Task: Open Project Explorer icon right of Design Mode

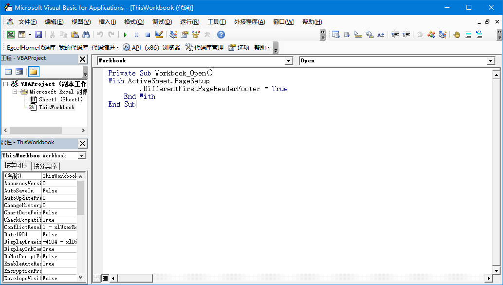Action: click(173, 35)
